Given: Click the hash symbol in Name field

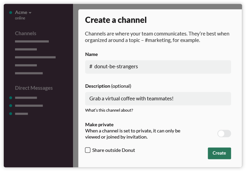Looking at the screenshot, I should pos(91,67).
